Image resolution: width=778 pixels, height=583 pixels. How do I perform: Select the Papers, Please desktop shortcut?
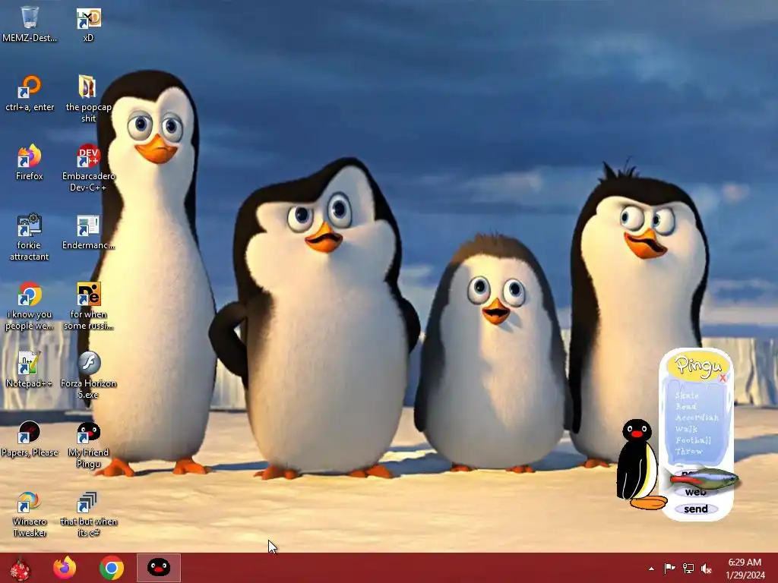click(x=30, y=440)
